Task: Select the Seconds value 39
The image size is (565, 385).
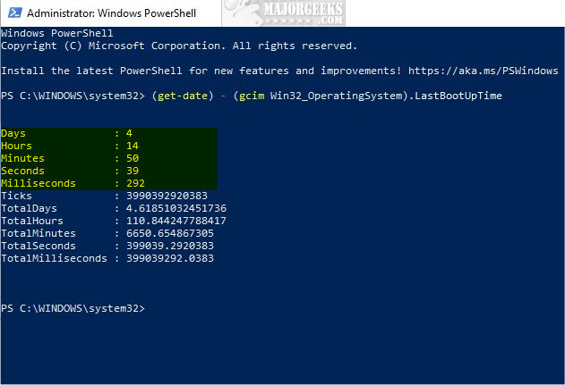Action: coord(133,172)
